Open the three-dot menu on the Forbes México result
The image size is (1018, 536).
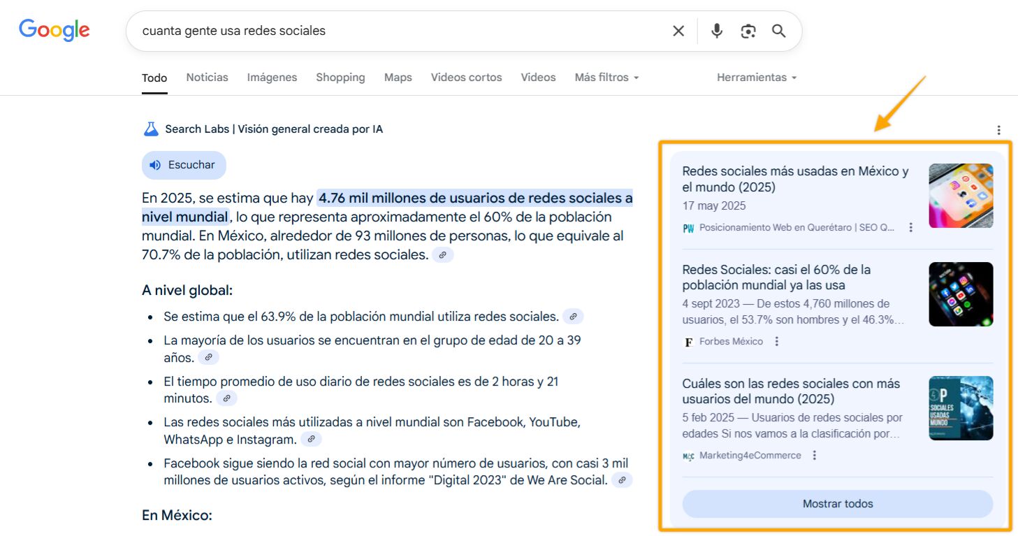click(x=776, y=341)
